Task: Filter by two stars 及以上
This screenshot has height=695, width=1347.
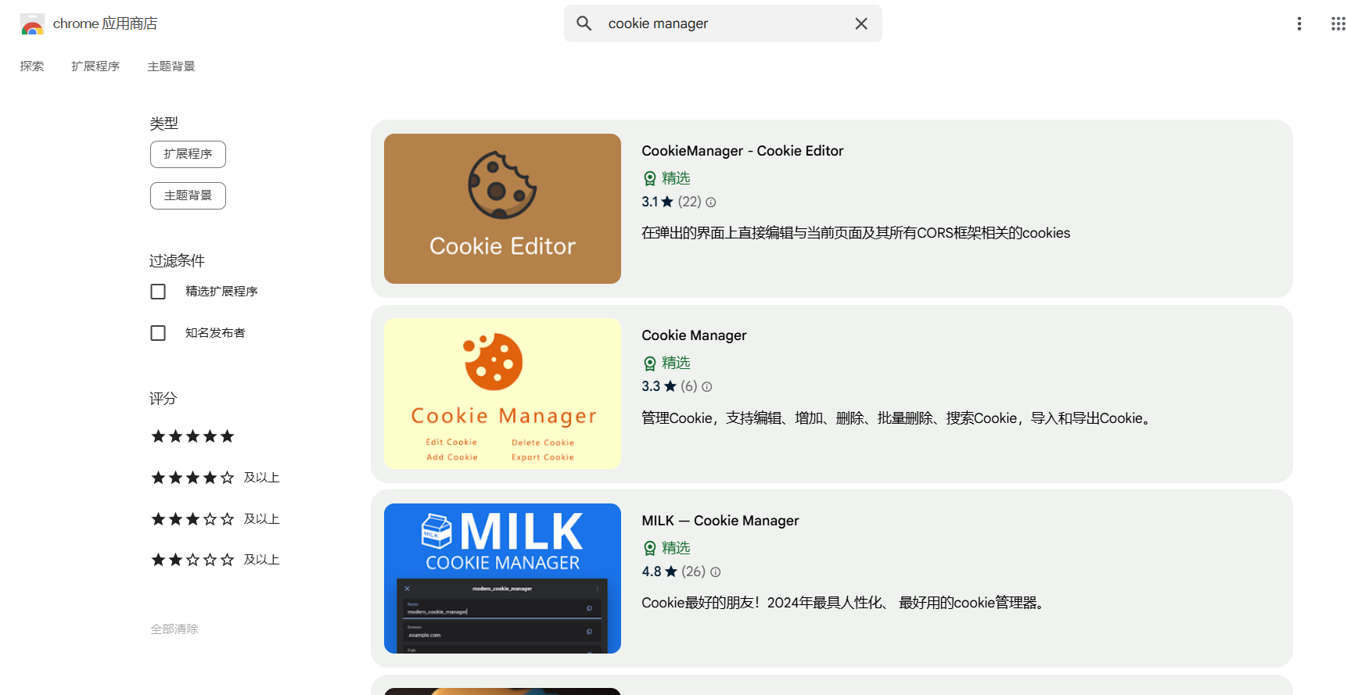Action: click(215, 560)
